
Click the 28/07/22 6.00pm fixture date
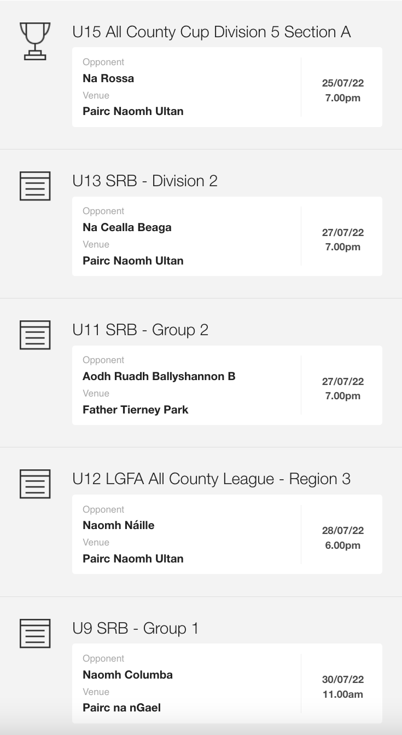pos(342,538)
